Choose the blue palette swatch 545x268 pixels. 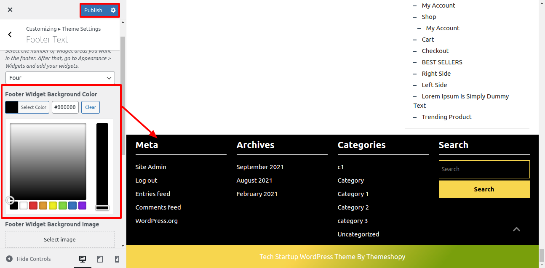pyautogui.click(x=72, y=206)
